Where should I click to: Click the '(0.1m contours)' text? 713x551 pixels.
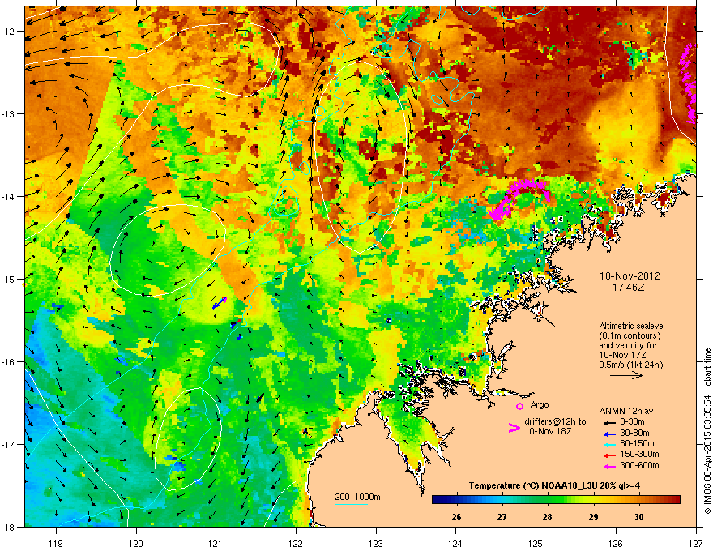point(630,335)
